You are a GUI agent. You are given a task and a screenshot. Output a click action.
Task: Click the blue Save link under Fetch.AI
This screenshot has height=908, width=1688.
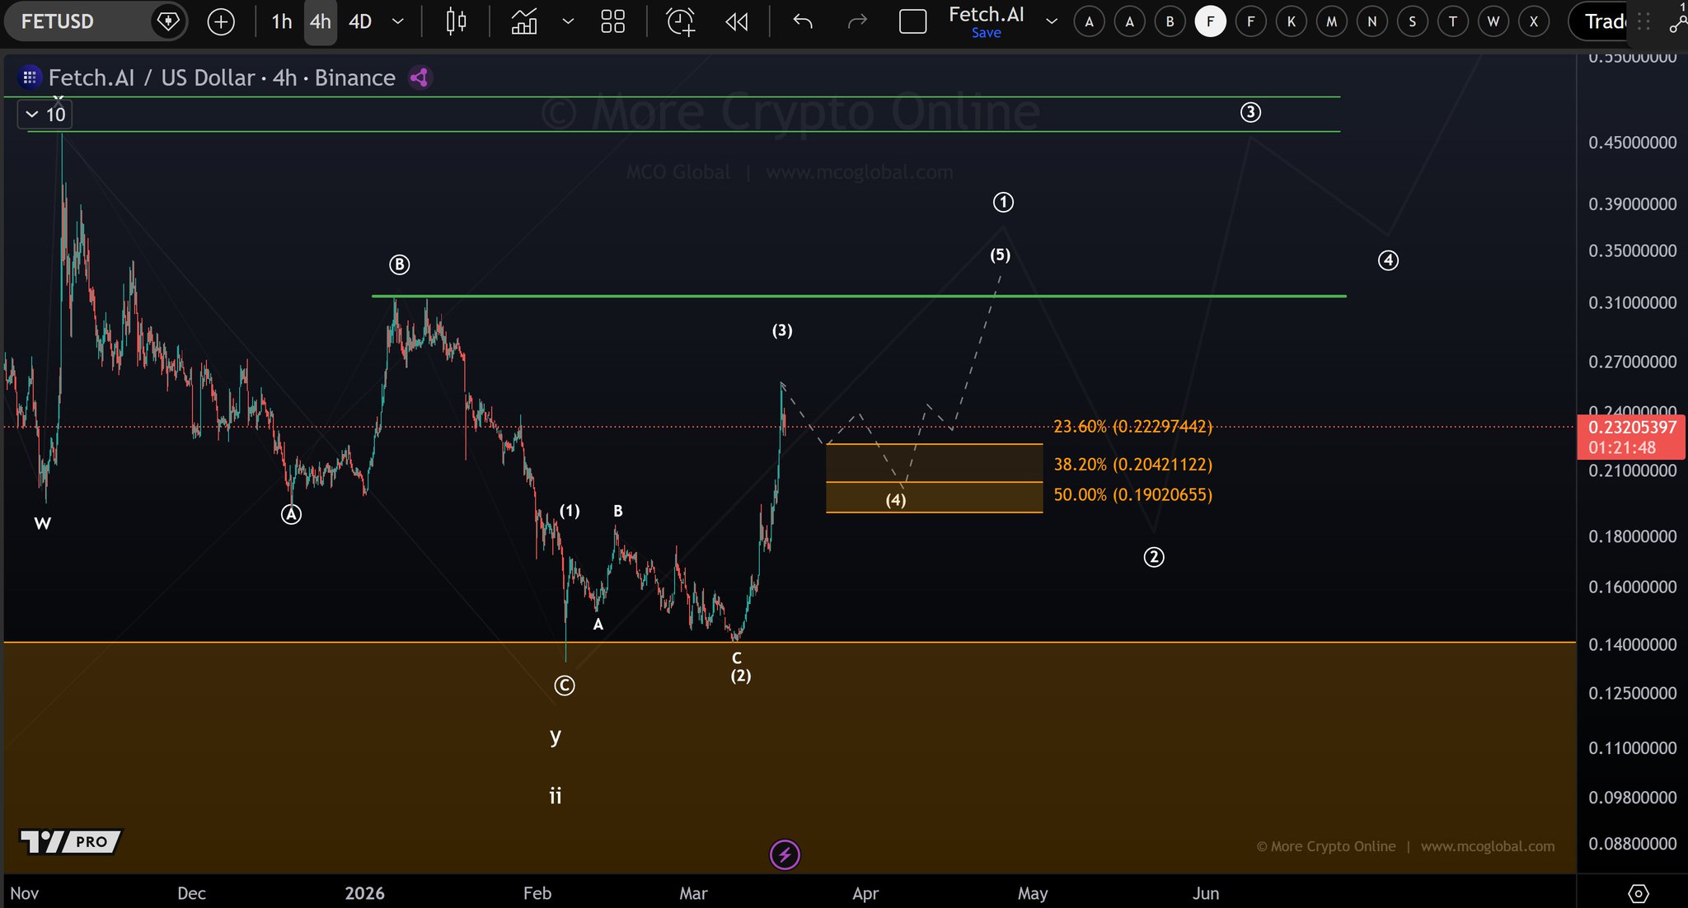[986, 33]
